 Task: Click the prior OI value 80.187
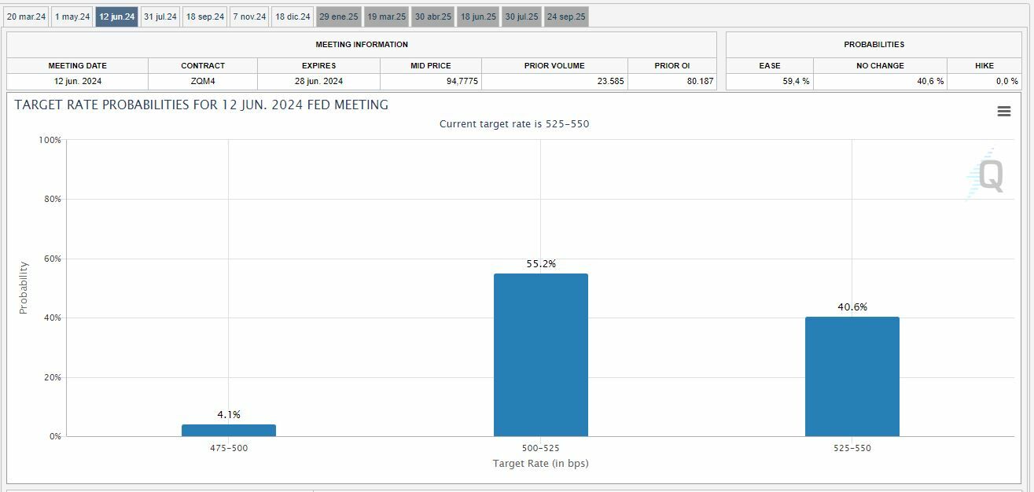click(x=699, y=81)
